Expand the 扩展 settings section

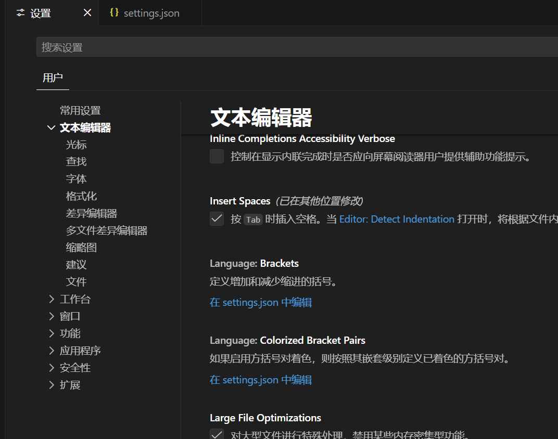69,384
